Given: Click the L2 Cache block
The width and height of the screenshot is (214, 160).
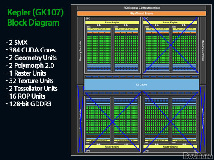Looking at the screenshot, I should pyautogui.click(x=141, y=85).
